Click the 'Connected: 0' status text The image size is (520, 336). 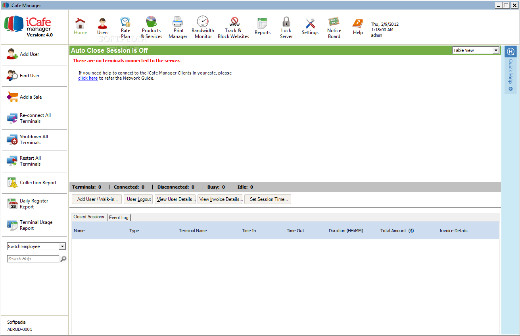129,187
